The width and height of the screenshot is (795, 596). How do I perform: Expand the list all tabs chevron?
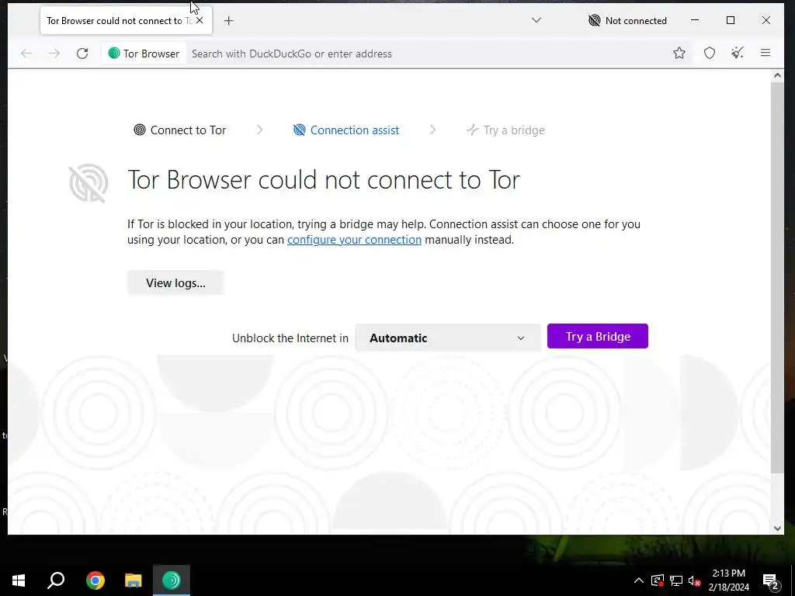pyautogui.click(x=536, y=20)
